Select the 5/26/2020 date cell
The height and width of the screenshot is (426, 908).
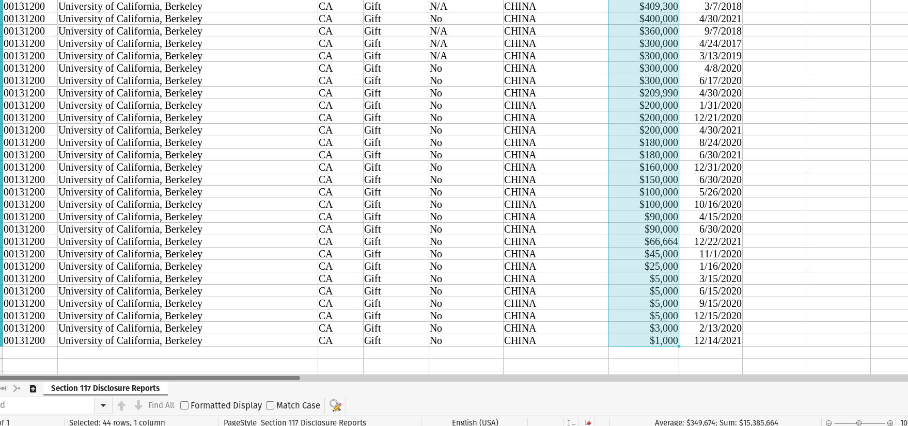711,192
